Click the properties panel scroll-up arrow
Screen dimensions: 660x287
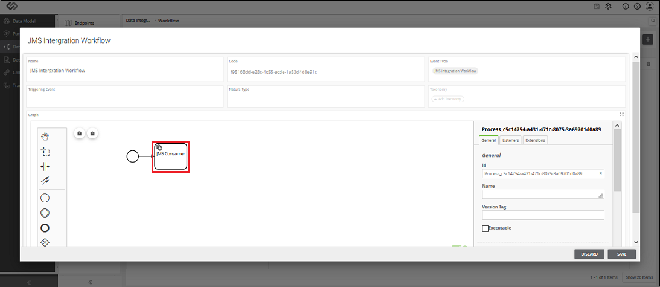click(617, 125)
